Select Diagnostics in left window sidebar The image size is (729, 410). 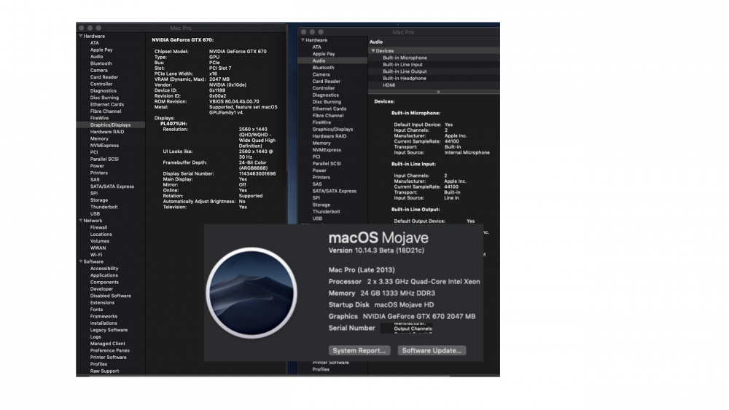104,91
